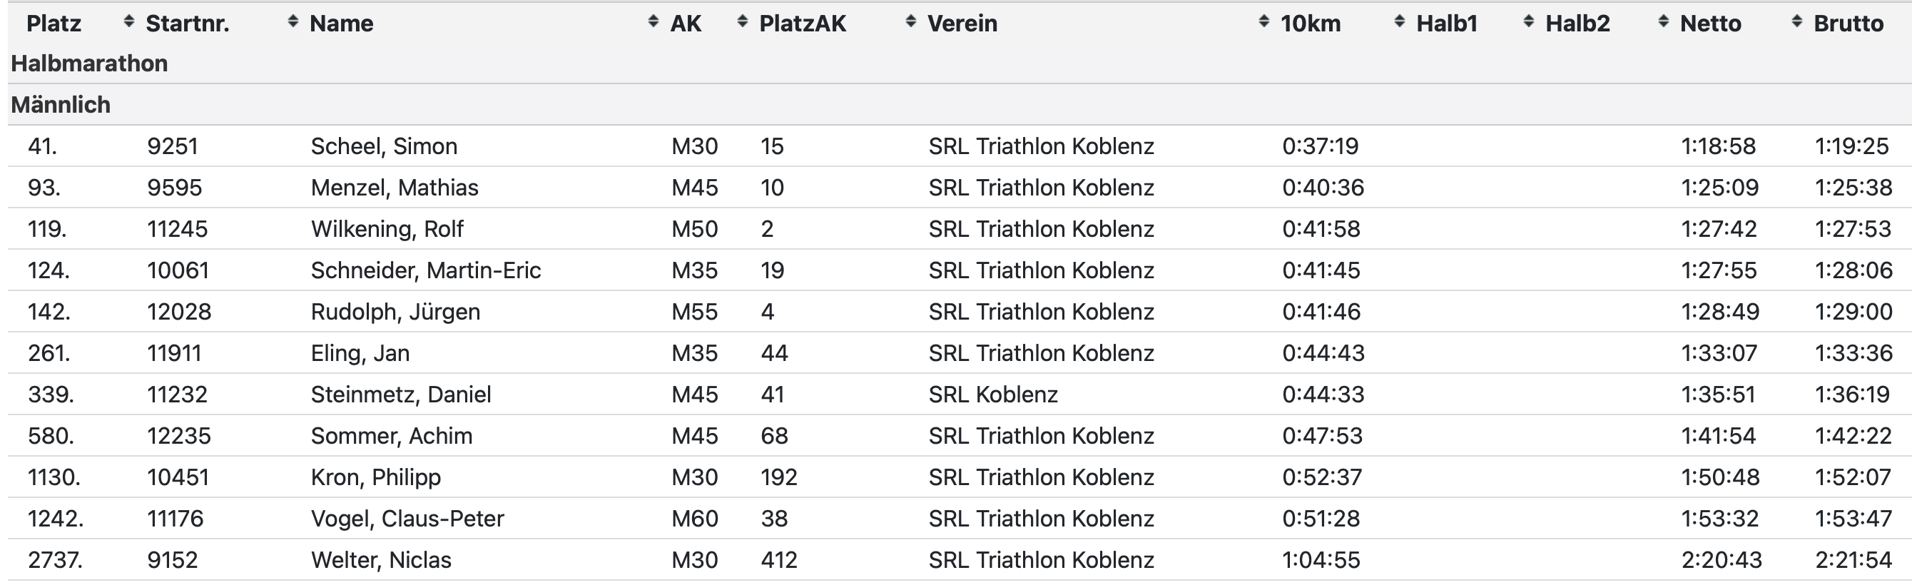Image resolution: width=1912 pixels, height=585 pixels.
Task: Click sort arrows beside Halb1 header
Action: [1529, 22]
